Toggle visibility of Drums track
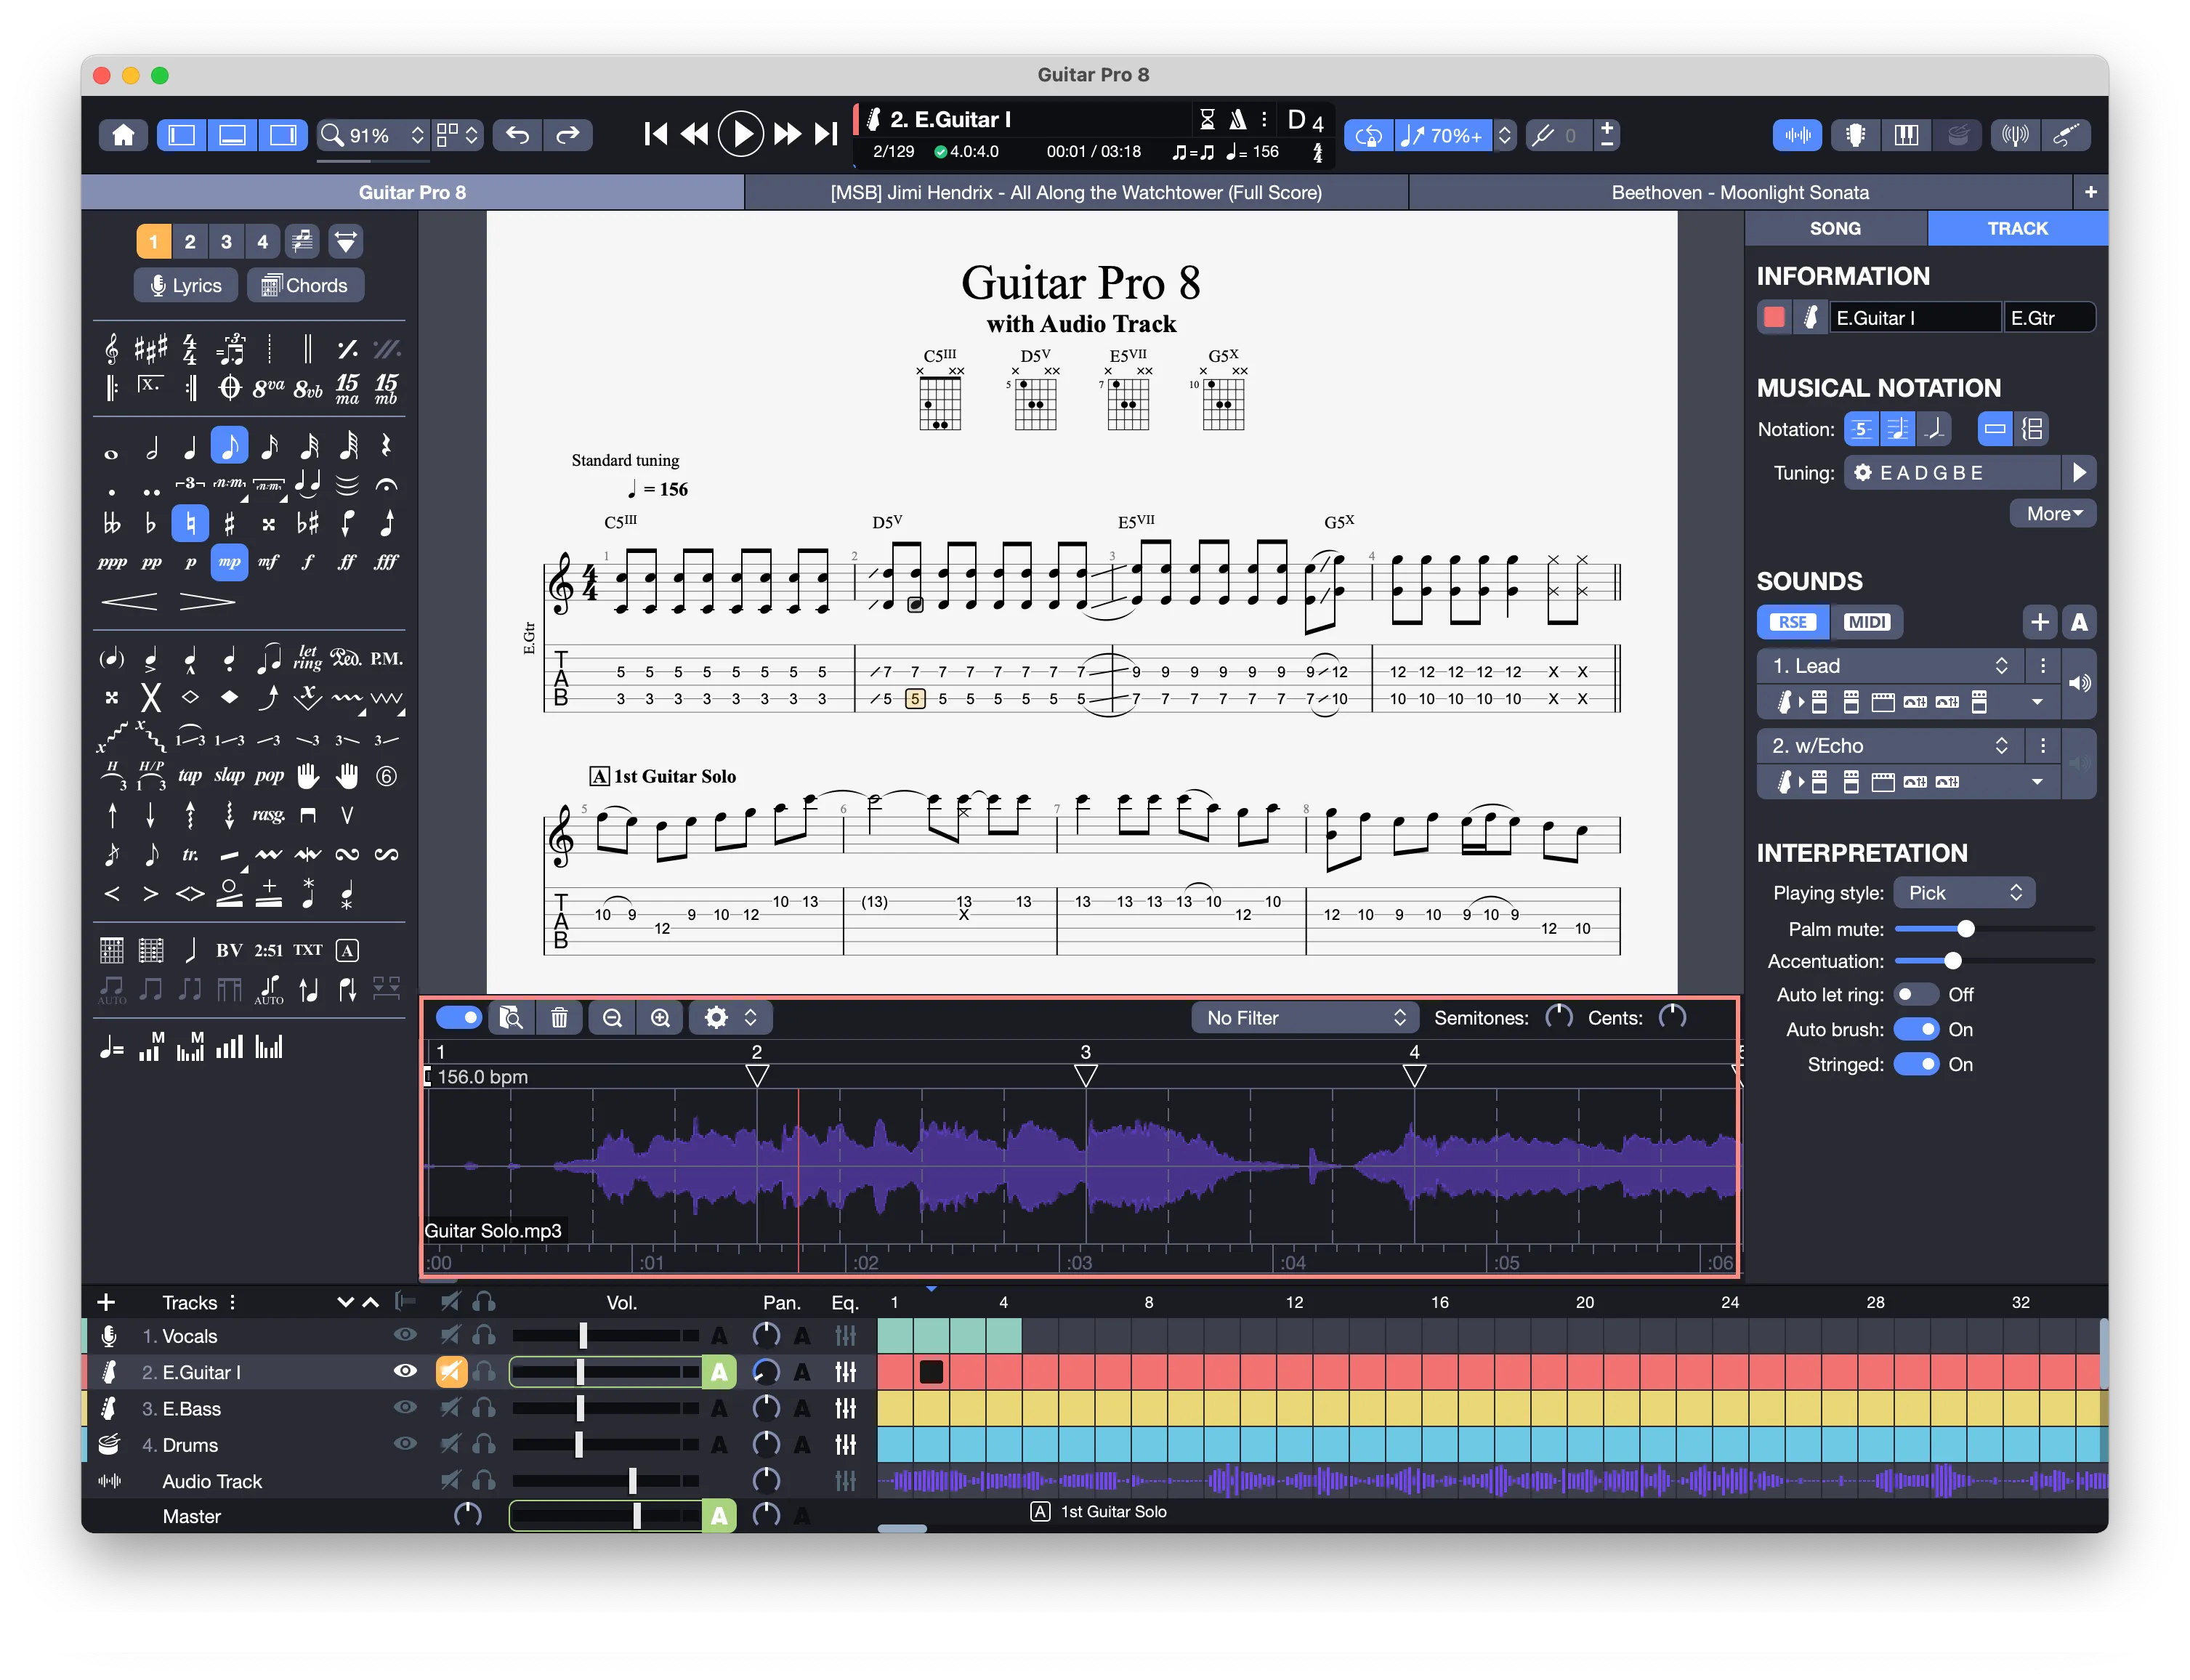The height and width of the screenshot is (1680, 2190). click(405, 1444)
